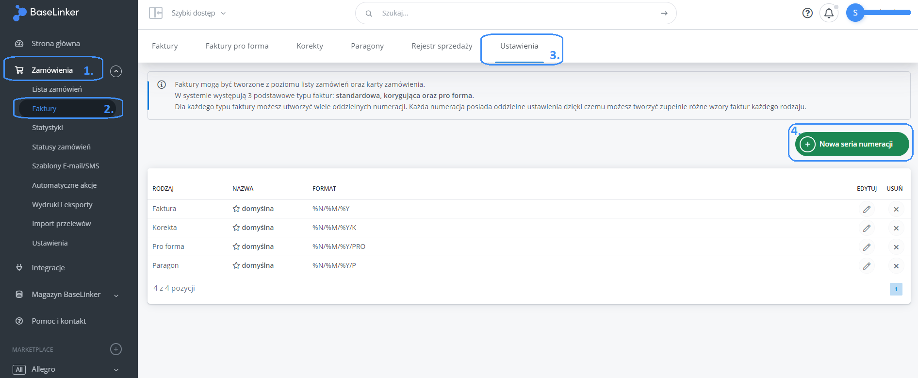Click Nowa seria numeracji button
918x378 pixels.
click(852, 144)
